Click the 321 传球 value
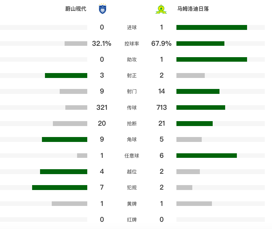Image resolution: width=272 pixels, height=229 pixels. [102, 107]
